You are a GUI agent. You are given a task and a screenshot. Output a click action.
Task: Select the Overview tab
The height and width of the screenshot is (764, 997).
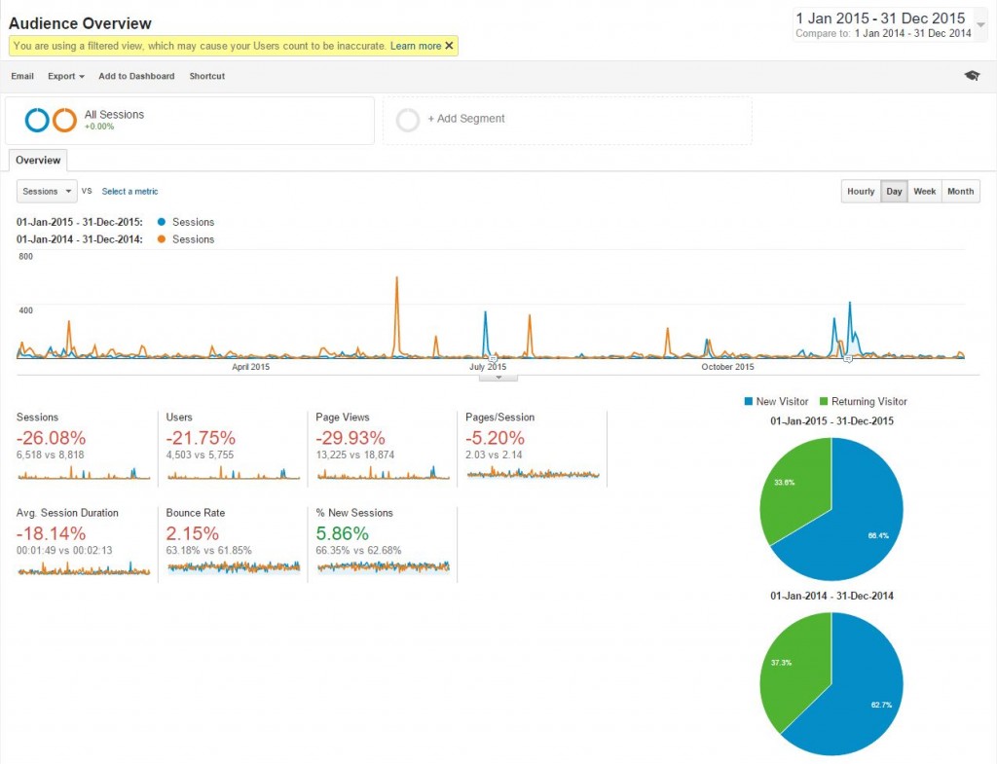38,161
